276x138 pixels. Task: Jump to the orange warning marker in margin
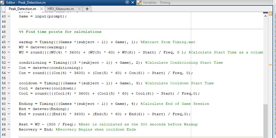coord(271,65)
